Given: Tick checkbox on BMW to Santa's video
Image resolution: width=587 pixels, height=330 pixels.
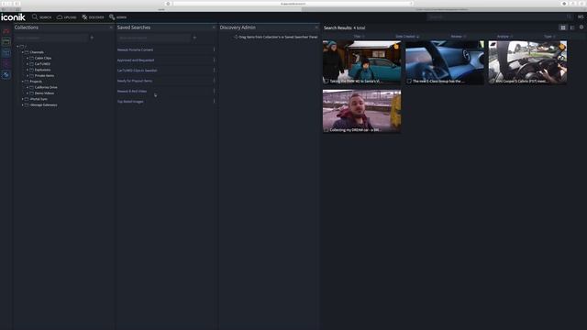Looking at the screenshot, I should (327, 82).
